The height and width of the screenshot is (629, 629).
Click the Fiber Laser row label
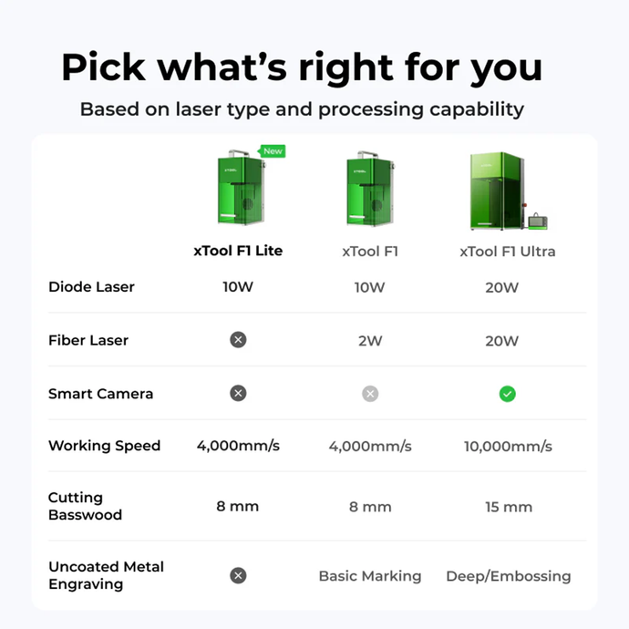tap(88, 340)
